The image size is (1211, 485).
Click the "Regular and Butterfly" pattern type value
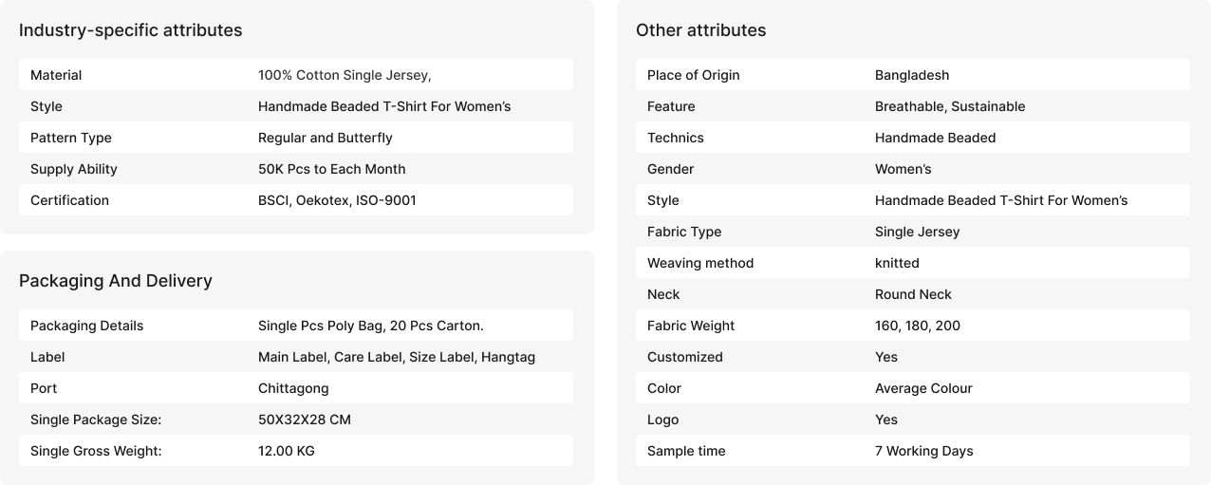click(325, 138)
